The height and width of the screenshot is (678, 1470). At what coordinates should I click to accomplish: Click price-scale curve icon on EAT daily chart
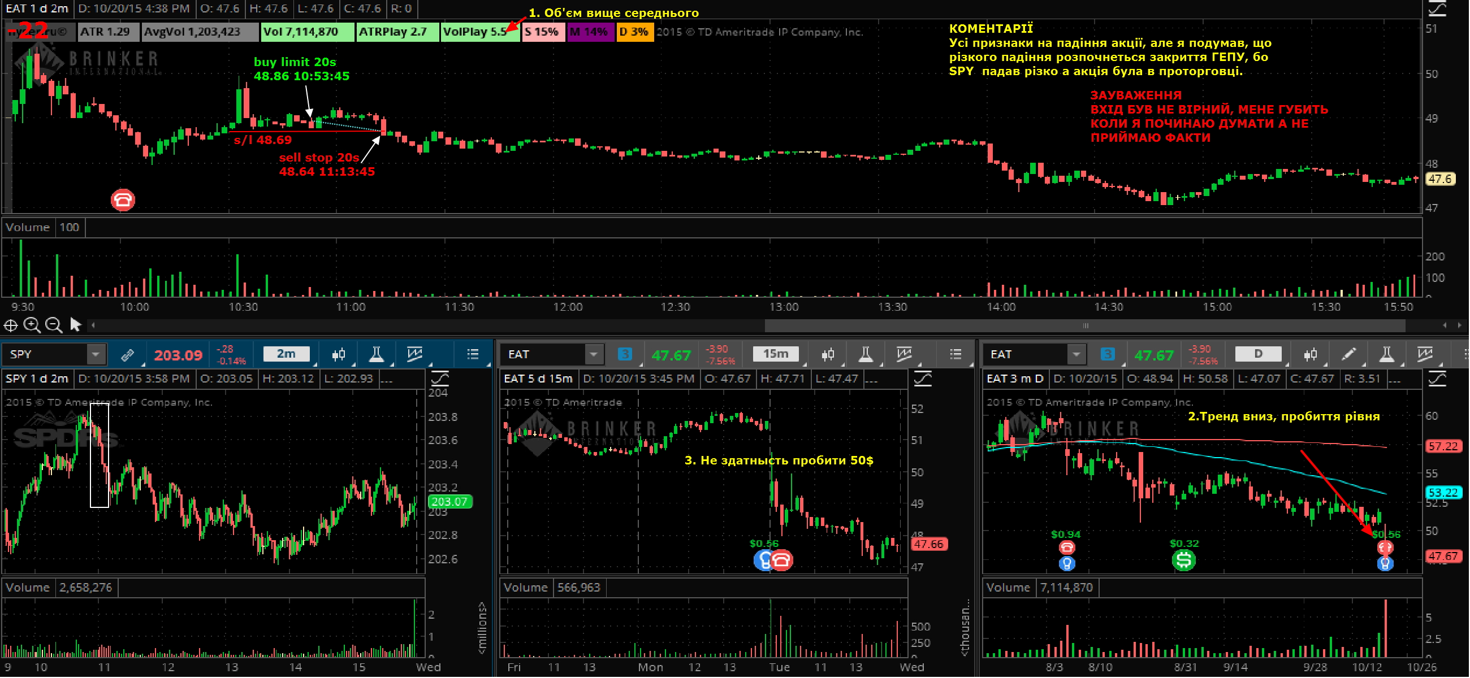[1438, 379]
